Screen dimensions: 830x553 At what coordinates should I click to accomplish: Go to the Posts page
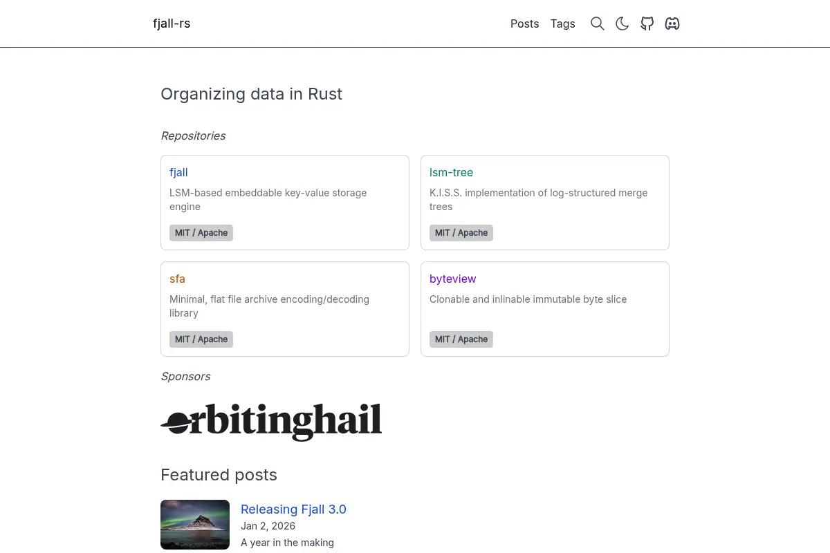coord(524,24)
